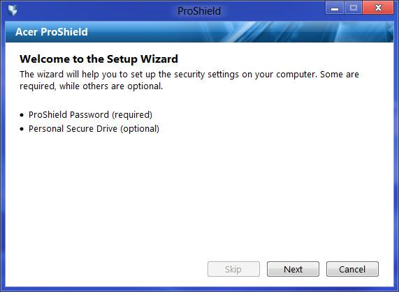The height and width of the screenshot is (292, 399).
Task: Click the bullet beside Personal Secure Drive
Action: tap(22, 129)
